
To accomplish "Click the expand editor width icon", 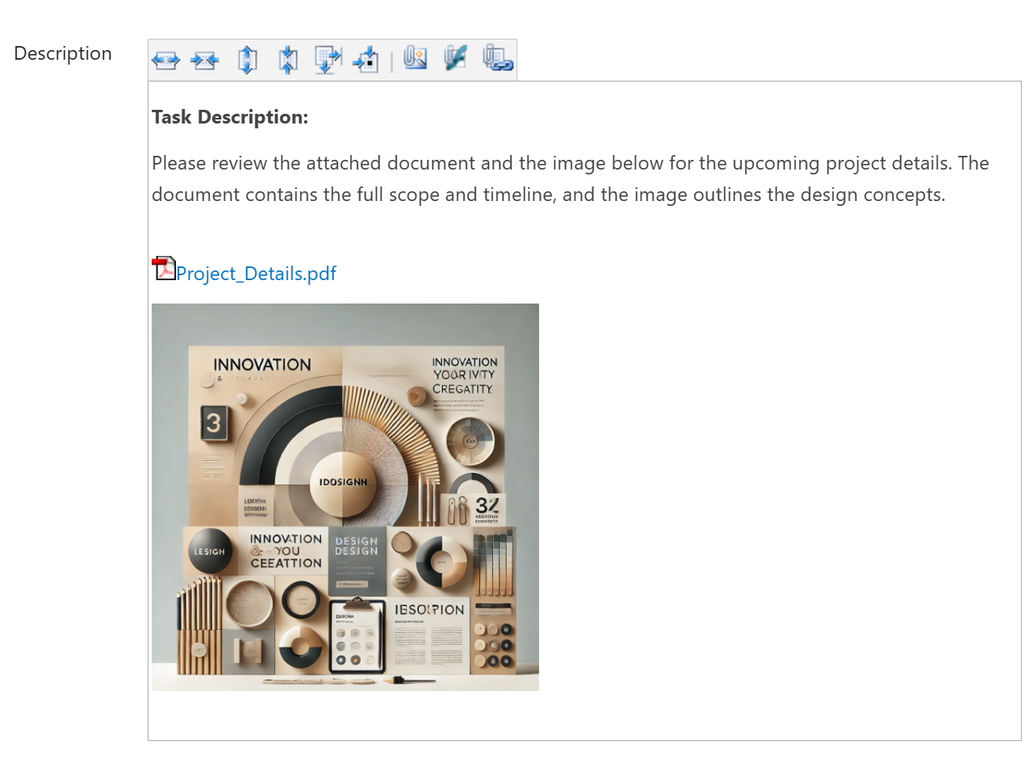I will (165, 61).
